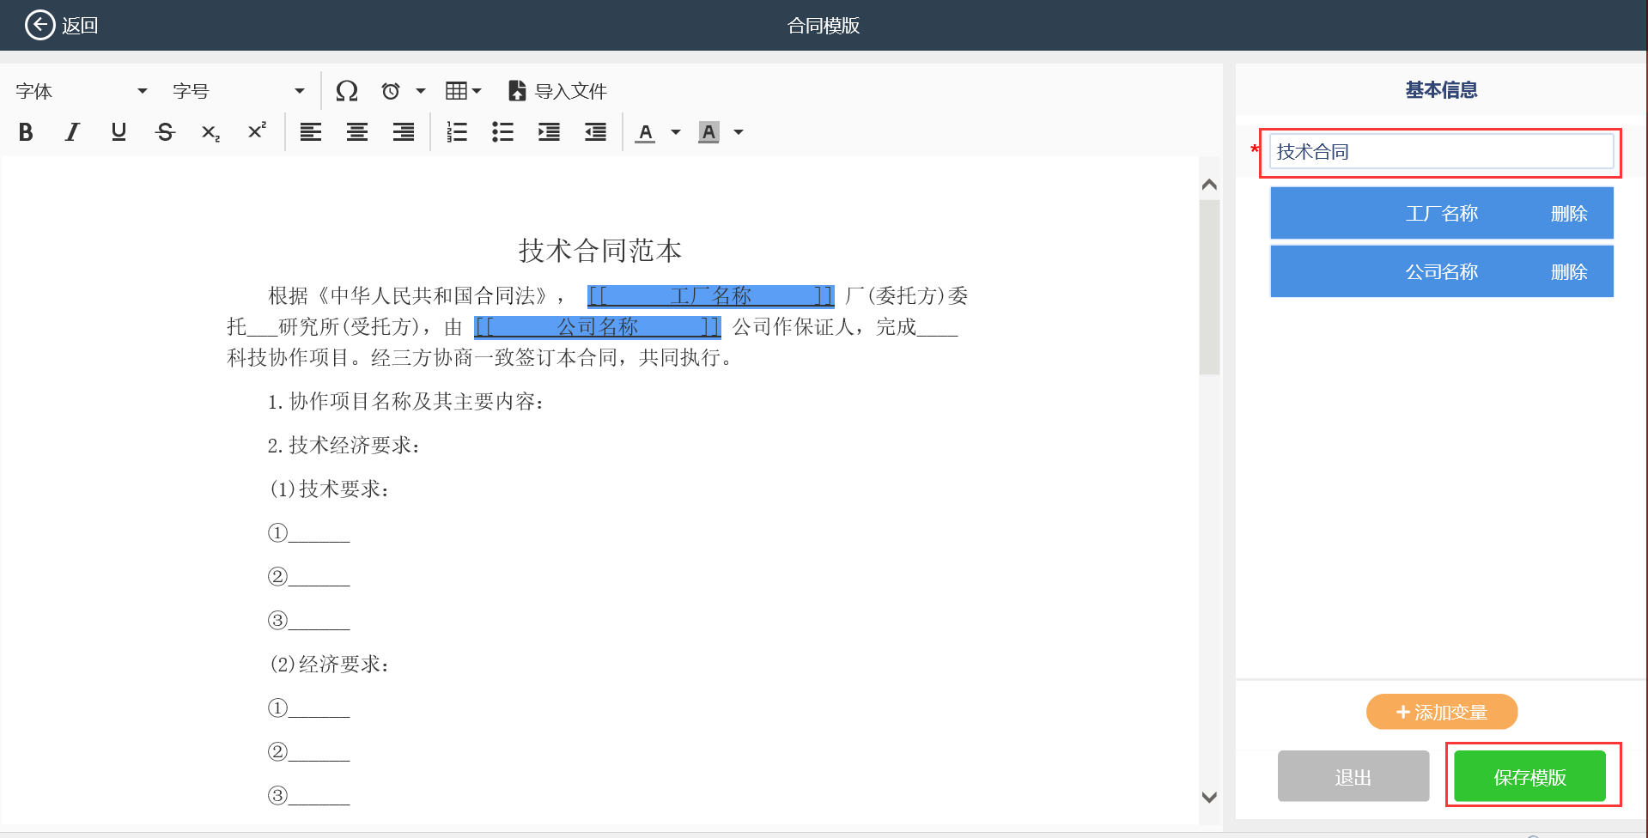Viewport: 1648px width, 838px height.
Task: Insert a bulleted list
Action: 502,132
